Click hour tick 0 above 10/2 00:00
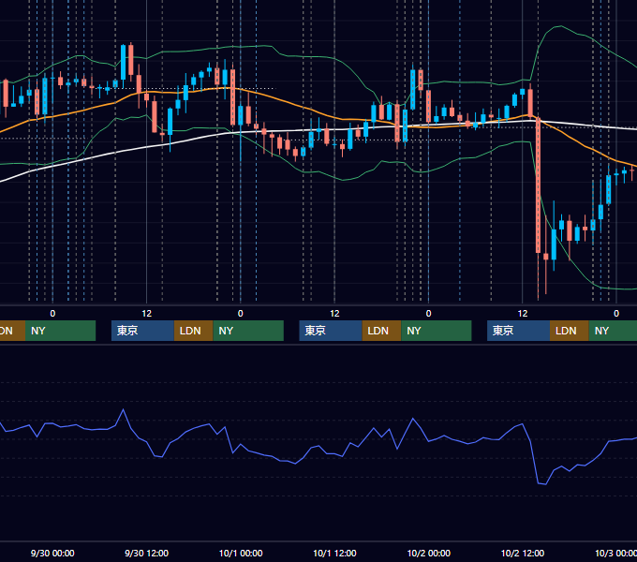Viewport: 637px width, 562px height. pos(428,314)
